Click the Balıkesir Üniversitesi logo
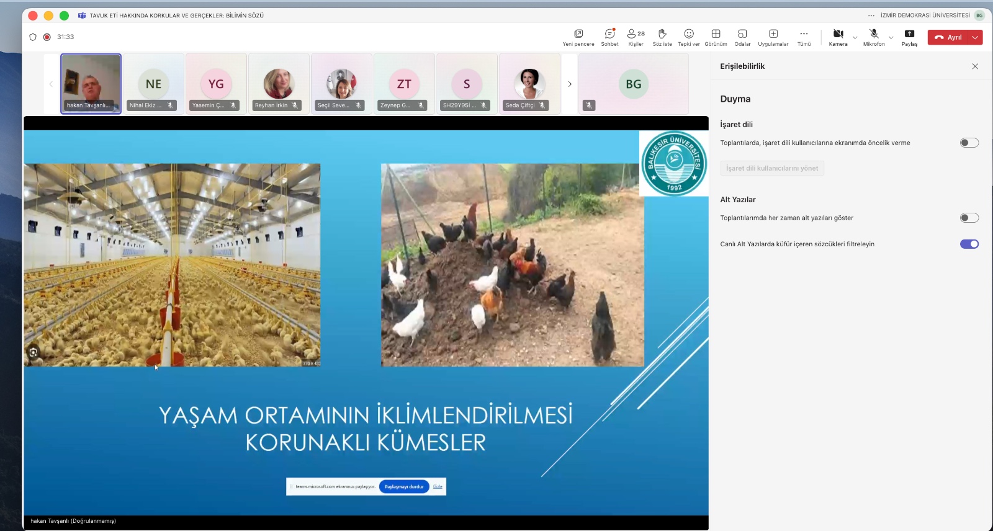The image size is (993, 531). [x=674, y=163]
